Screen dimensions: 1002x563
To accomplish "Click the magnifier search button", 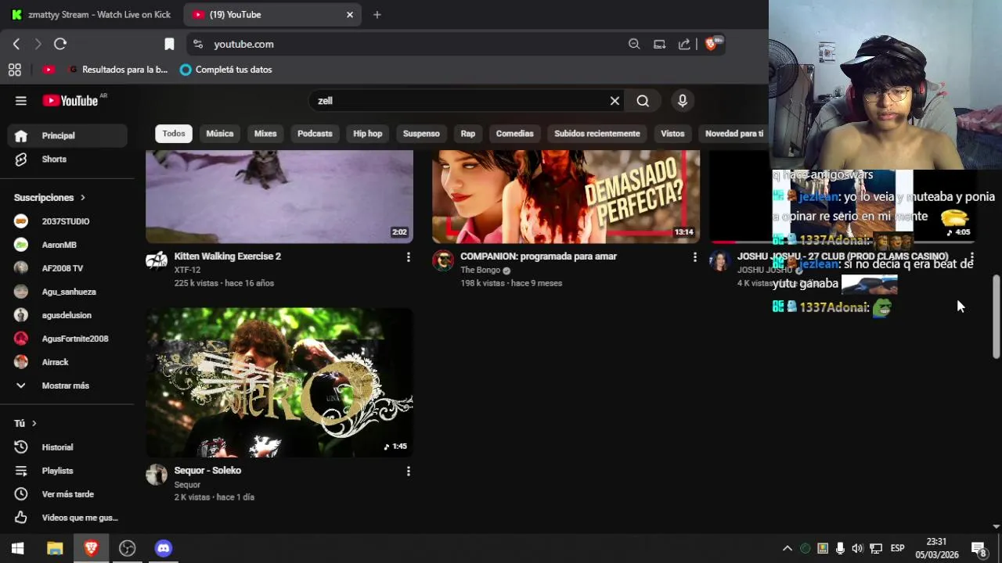I will pos(643,101).
